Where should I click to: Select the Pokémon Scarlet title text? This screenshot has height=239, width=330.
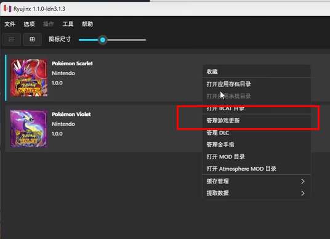coord(72,63)
